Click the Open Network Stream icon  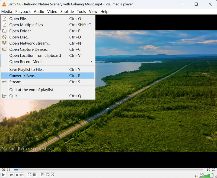click(4, 43)
